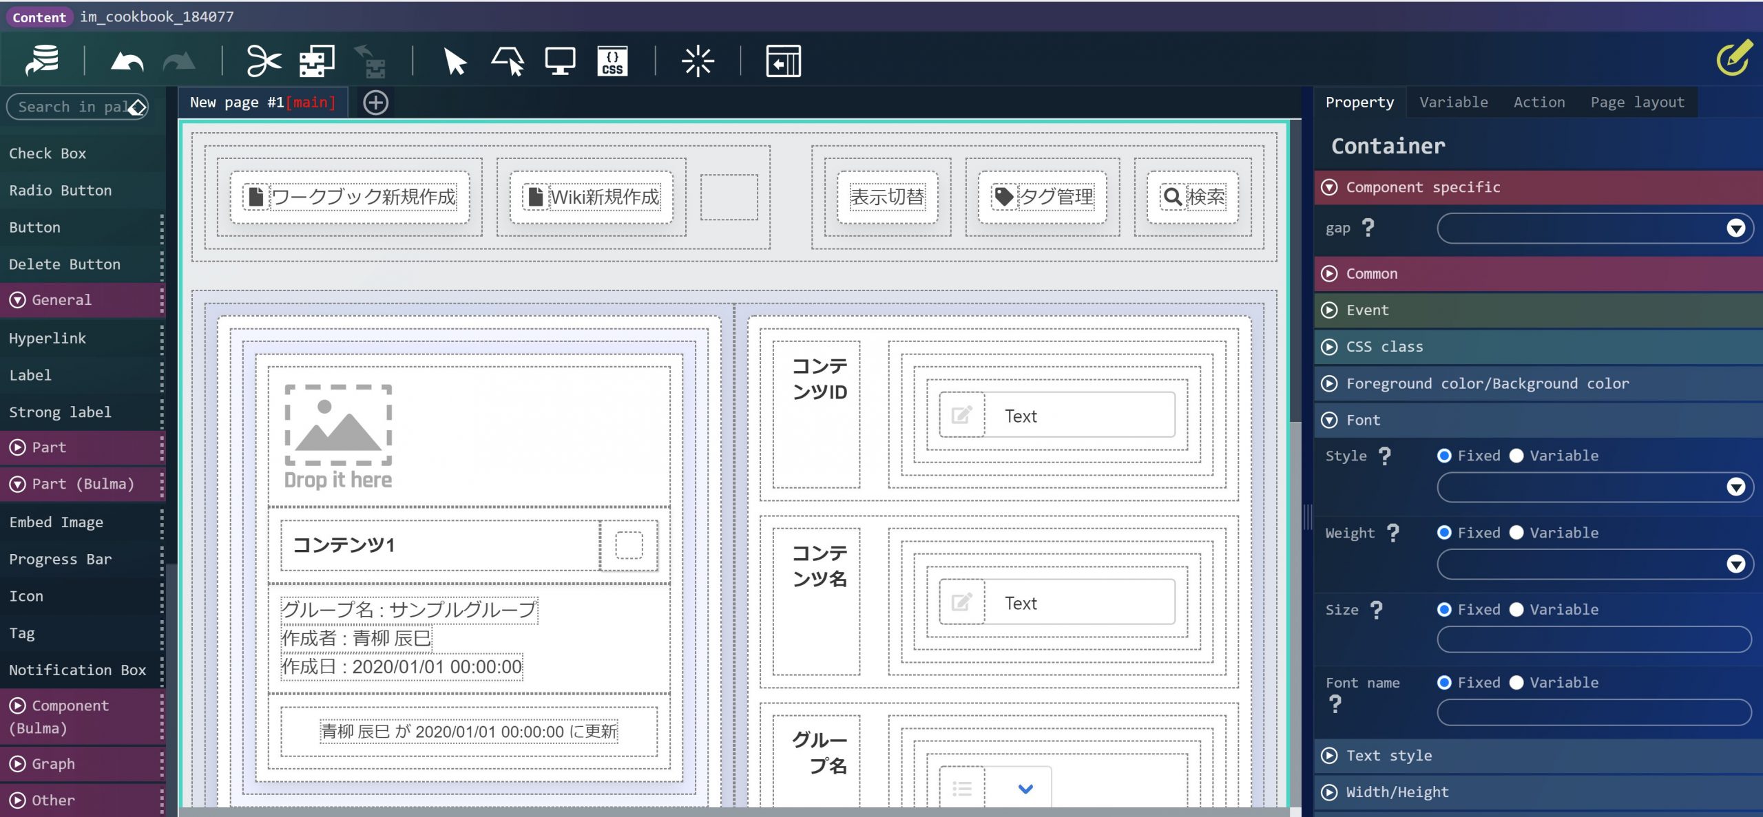Choose Fixed radio for Font name
Viewport: 1763px width, 817px height.
click(x=1444, y=682)
